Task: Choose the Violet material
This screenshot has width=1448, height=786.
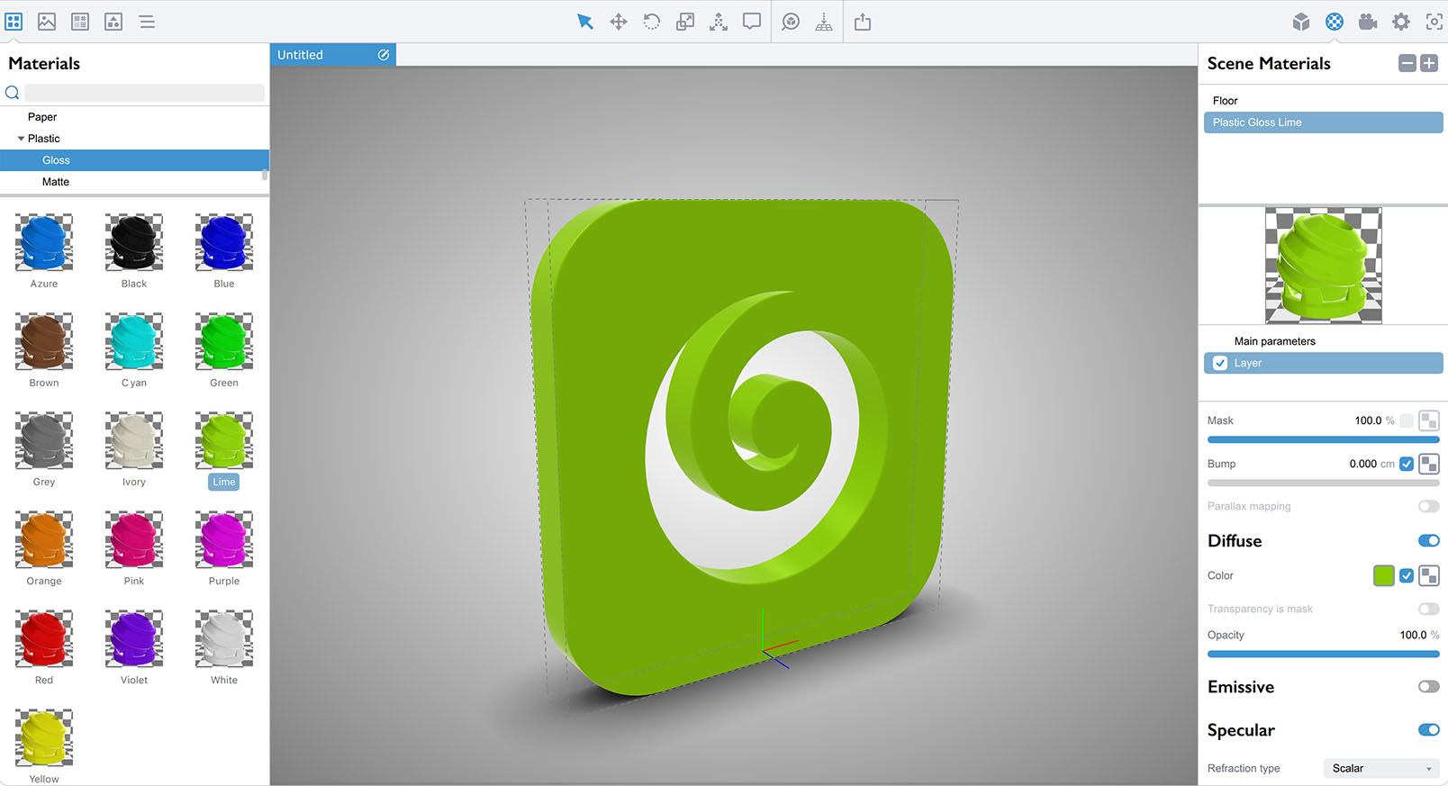Action: [x=134, y=638]
